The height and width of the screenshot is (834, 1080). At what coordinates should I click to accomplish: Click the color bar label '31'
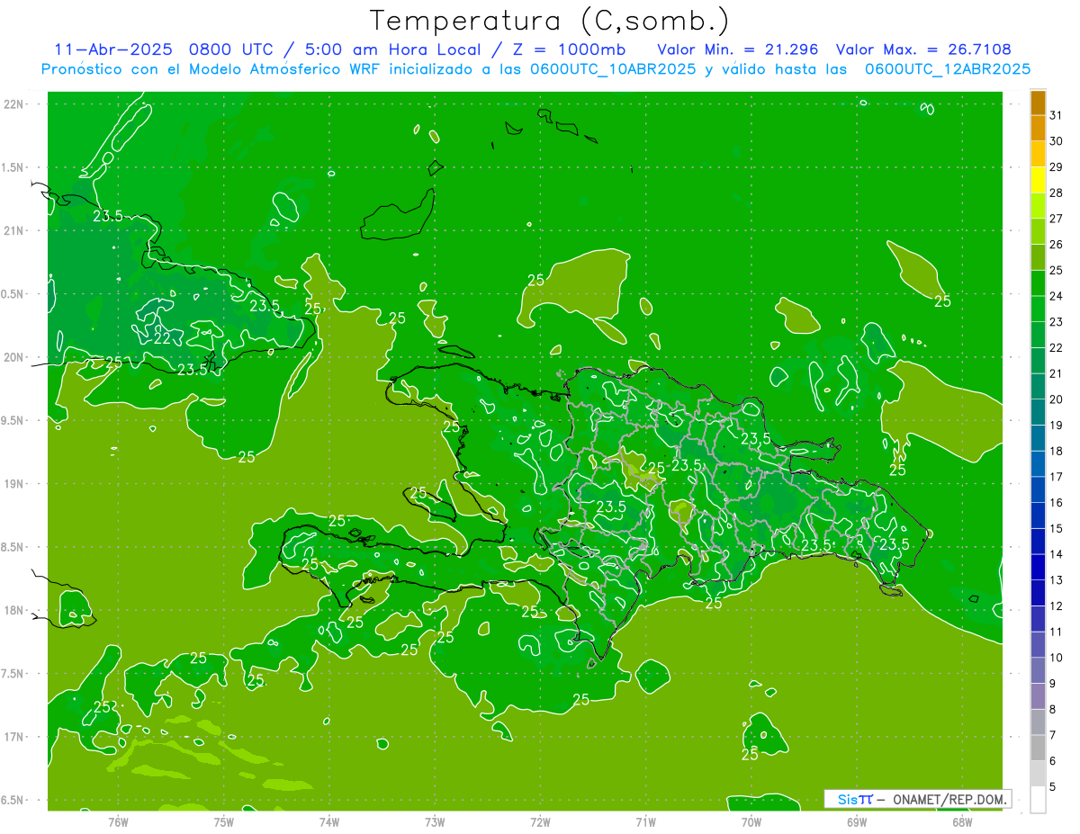pyautogui.click(x=1057, y=115)
